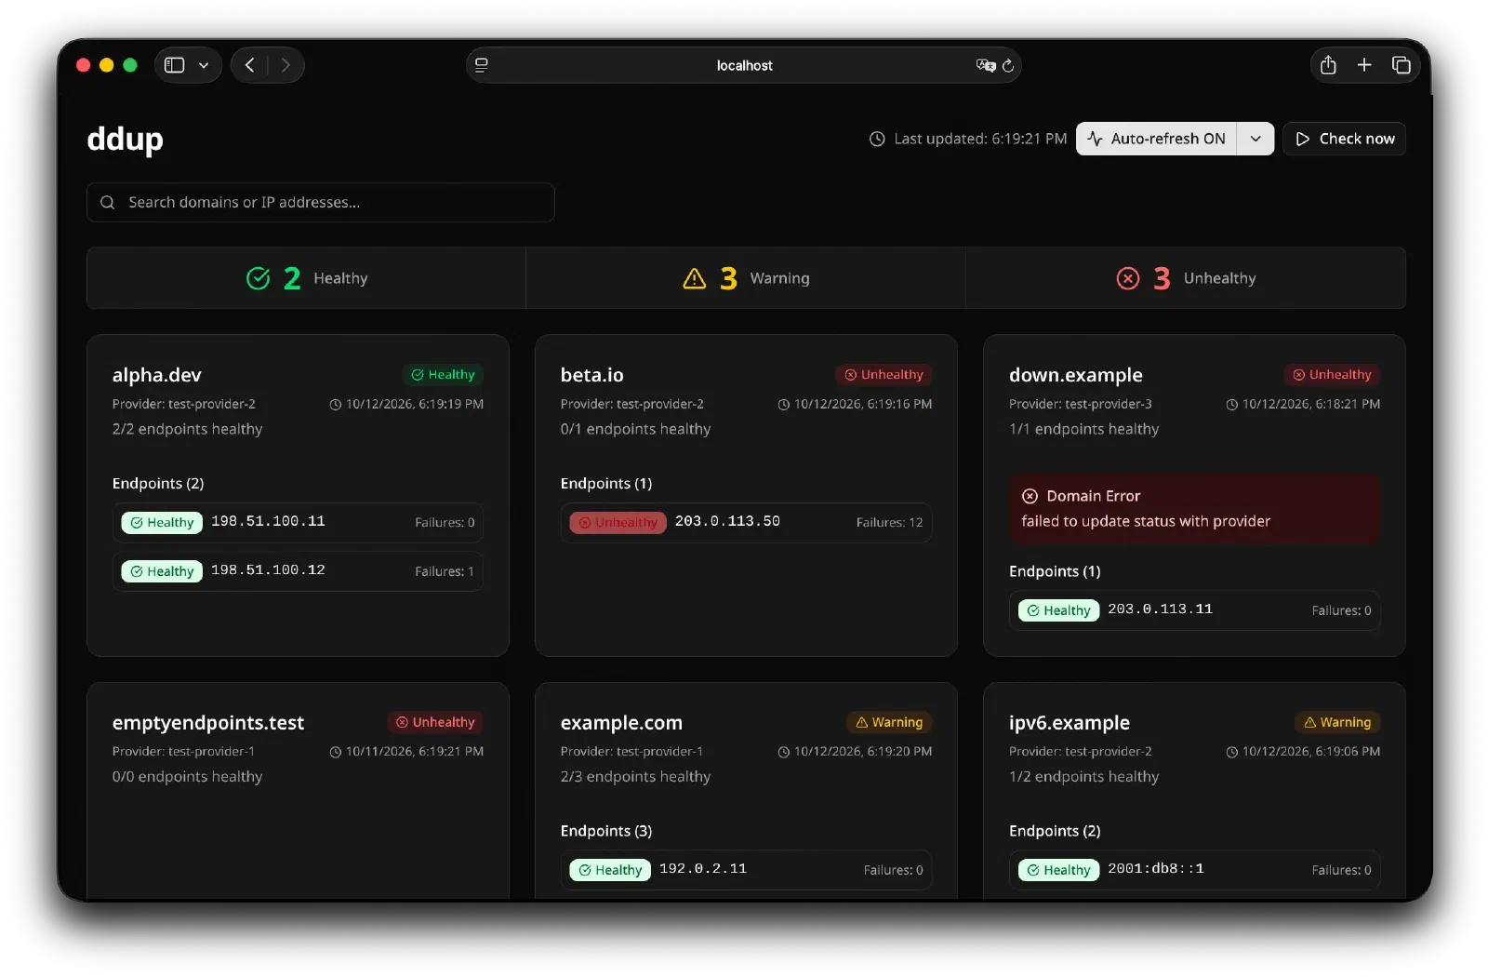1488x977 pixels.
Task: Go back with the browser back arrow
Action: 249,65
